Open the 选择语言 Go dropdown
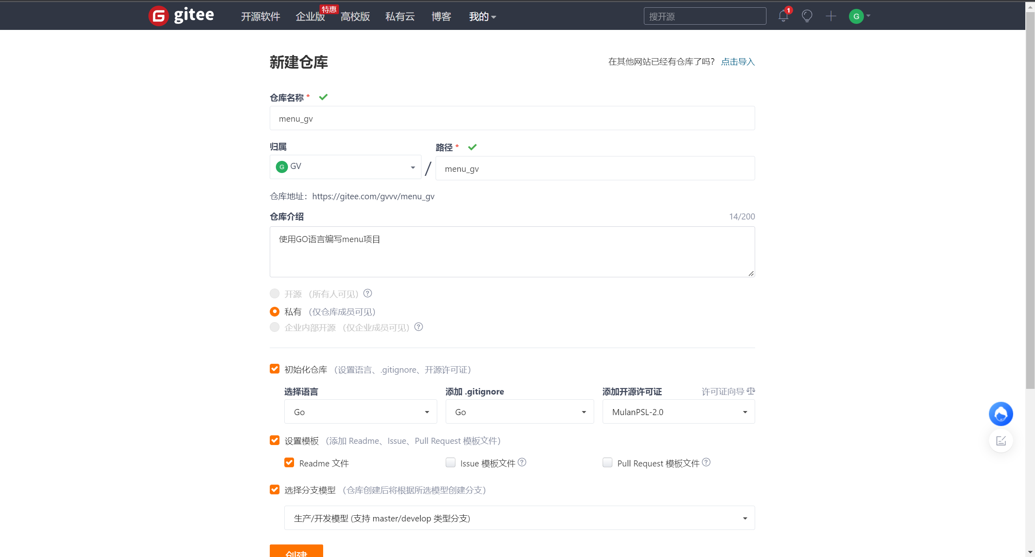Screen dimensions: 1035x557 point(360,412)
